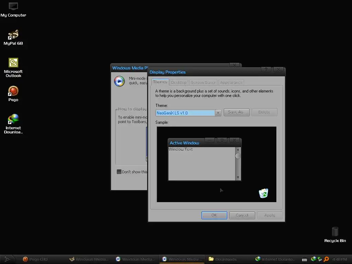The width and height of the screenshot is (352, 264).
Task: Click the globe download icon in system tray
Action: click(313, 259)
